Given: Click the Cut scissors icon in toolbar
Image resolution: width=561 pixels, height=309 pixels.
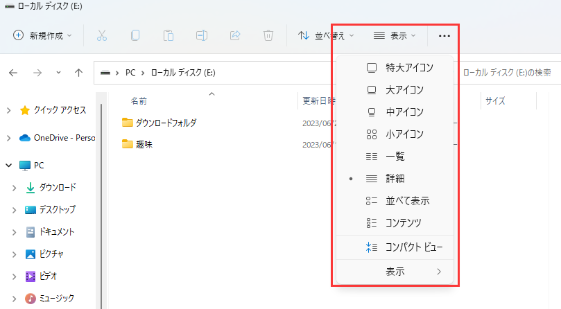Looking at the screenshot, I should [x=102, y=35].
